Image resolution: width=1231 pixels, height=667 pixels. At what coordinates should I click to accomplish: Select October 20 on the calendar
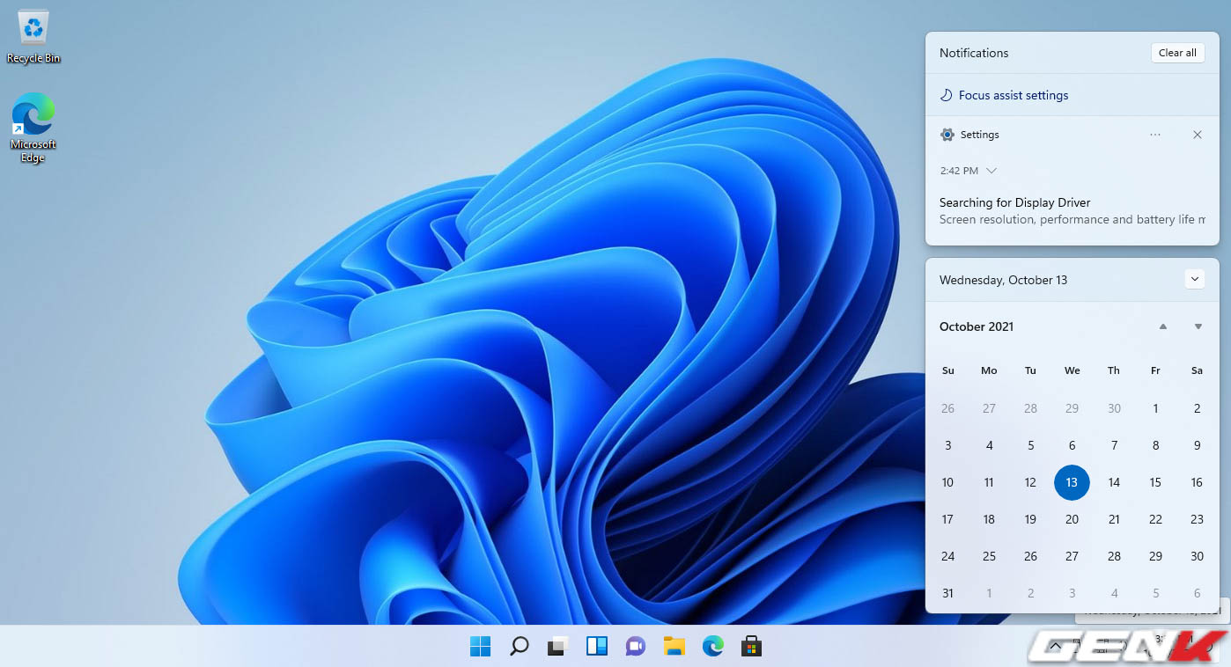point(1072,519)
